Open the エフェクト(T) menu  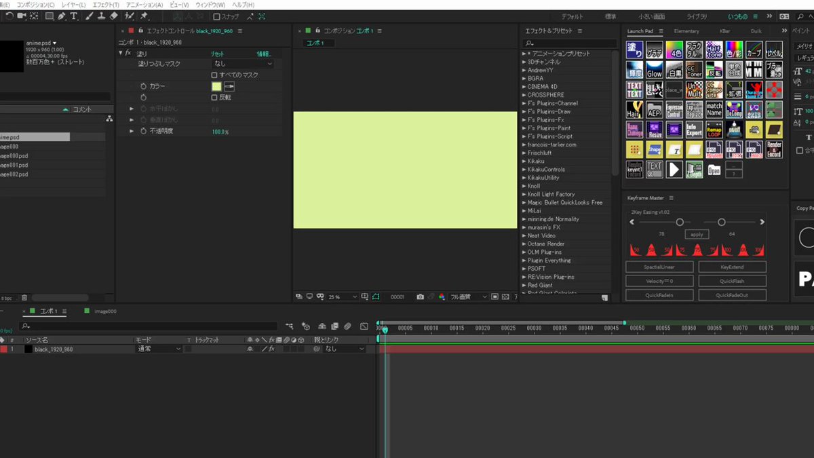(x=106, y=5)
